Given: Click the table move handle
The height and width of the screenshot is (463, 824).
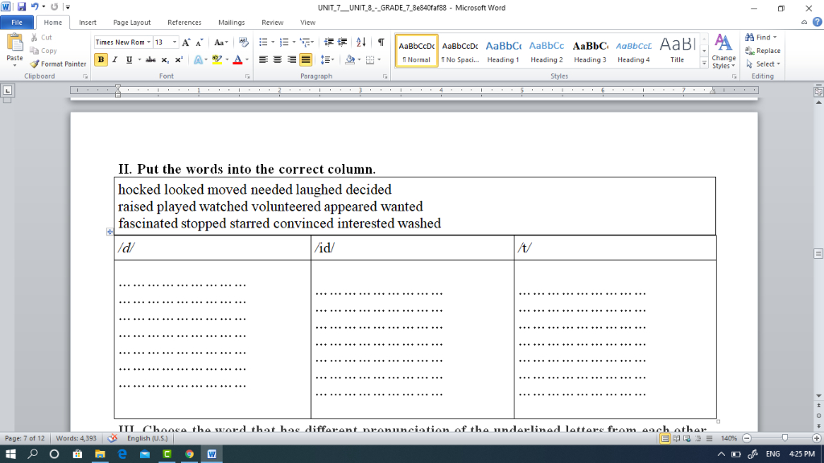Looking at the screenshot, I should click(109, 231).
